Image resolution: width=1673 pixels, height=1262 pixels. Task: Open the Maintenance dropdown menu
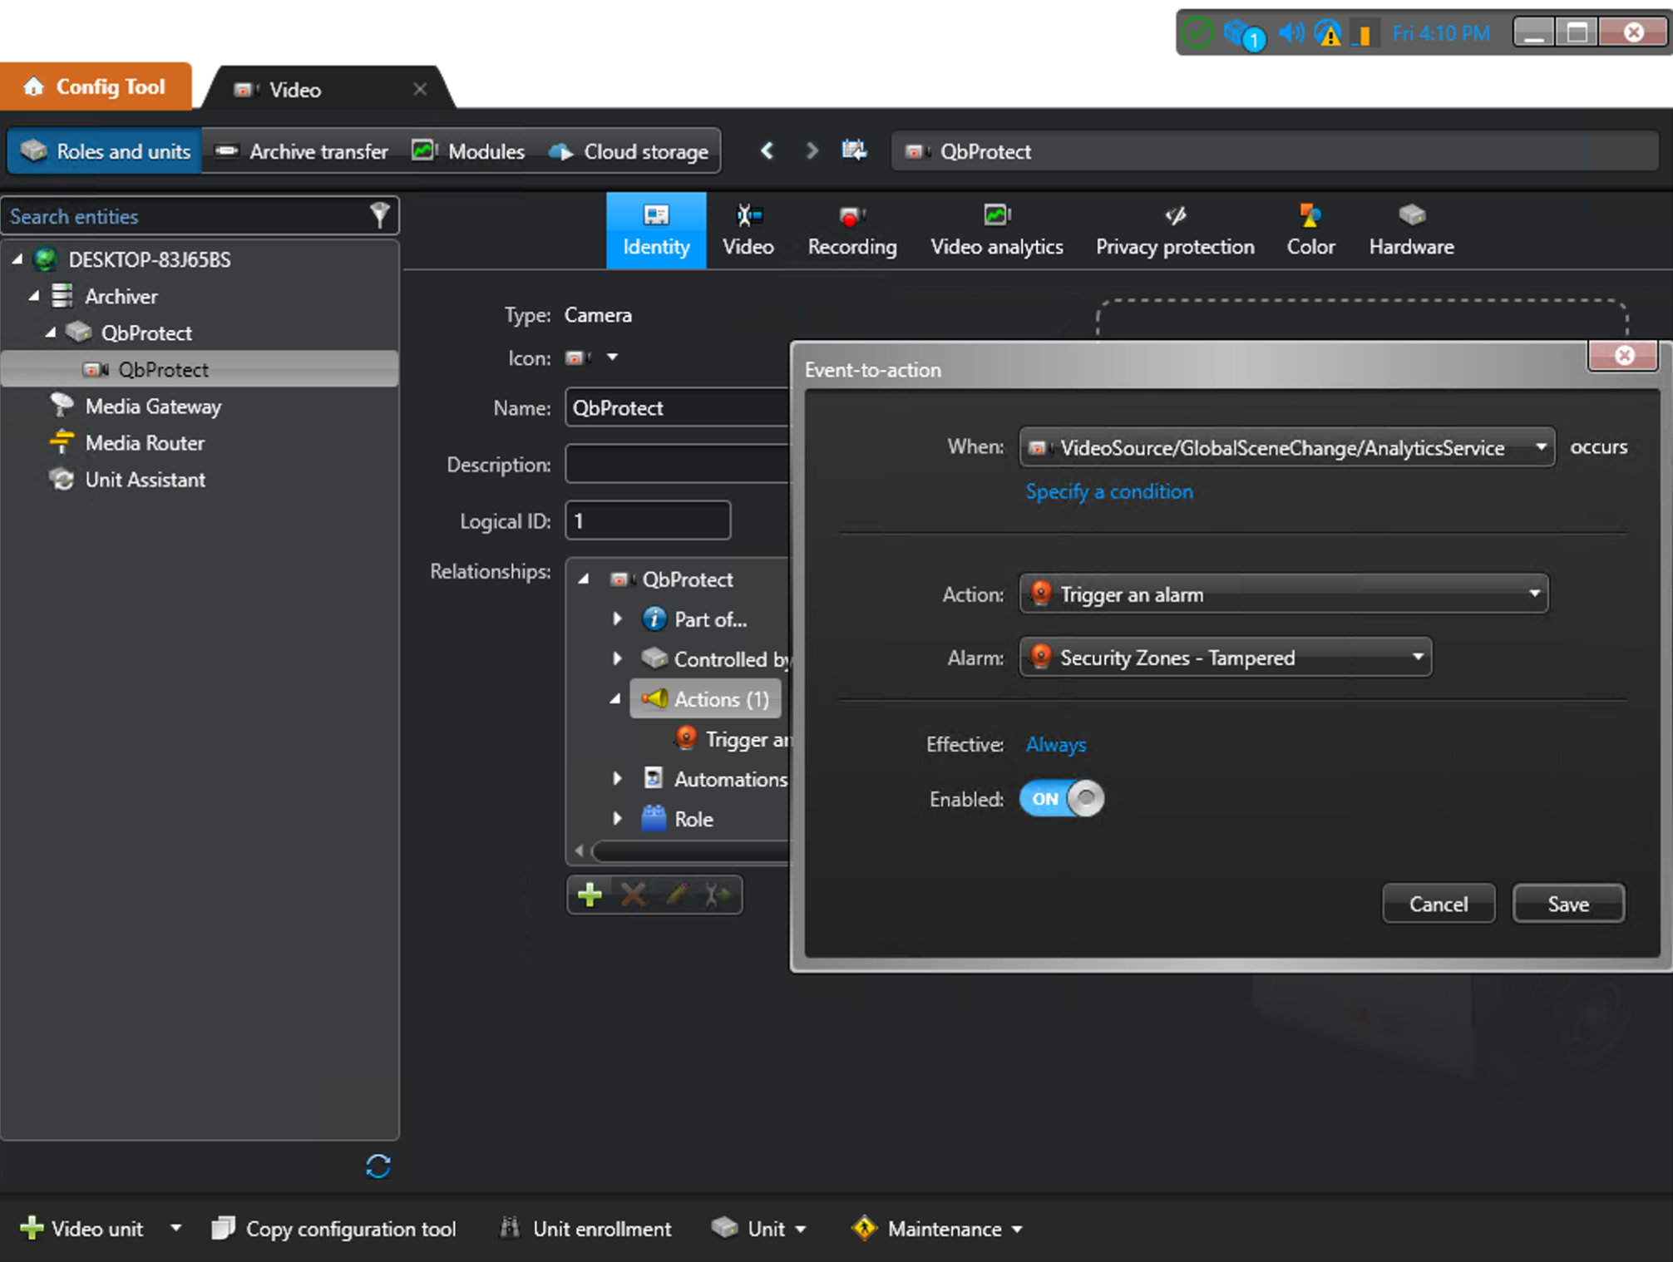pyautogui.click(x=937, y=1228)
